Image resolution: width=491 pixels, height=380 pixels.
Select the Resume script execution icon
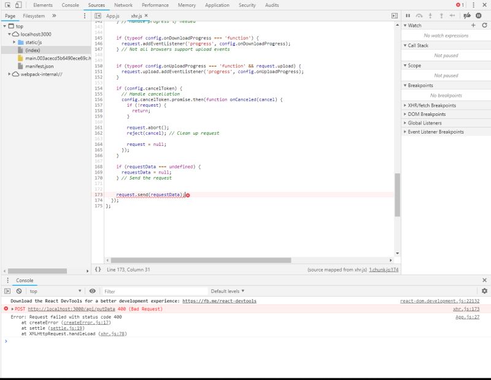[x=408, y=15]
